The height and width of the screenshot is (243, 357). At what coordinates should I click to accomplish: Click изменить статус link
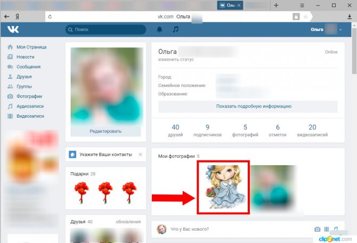pos(176,60)
